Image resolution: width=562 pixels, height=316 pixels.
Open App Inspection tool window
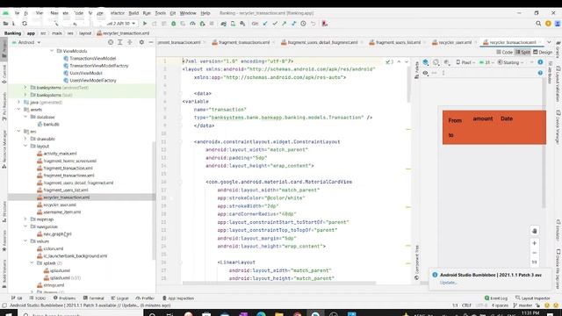178,298
